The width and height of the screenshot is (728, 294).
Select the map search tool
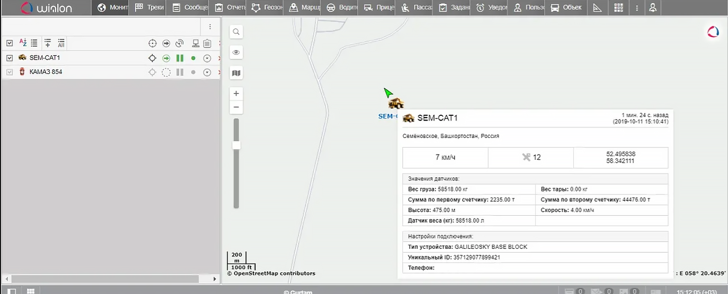pos(236,32)
